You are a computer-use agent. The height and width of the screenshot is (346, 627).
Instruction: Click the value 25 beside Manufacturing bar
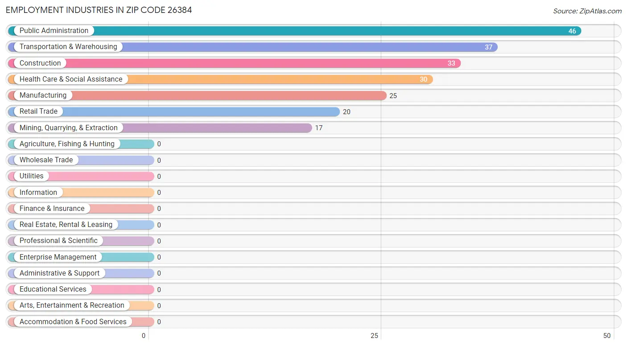coord(393,96)
